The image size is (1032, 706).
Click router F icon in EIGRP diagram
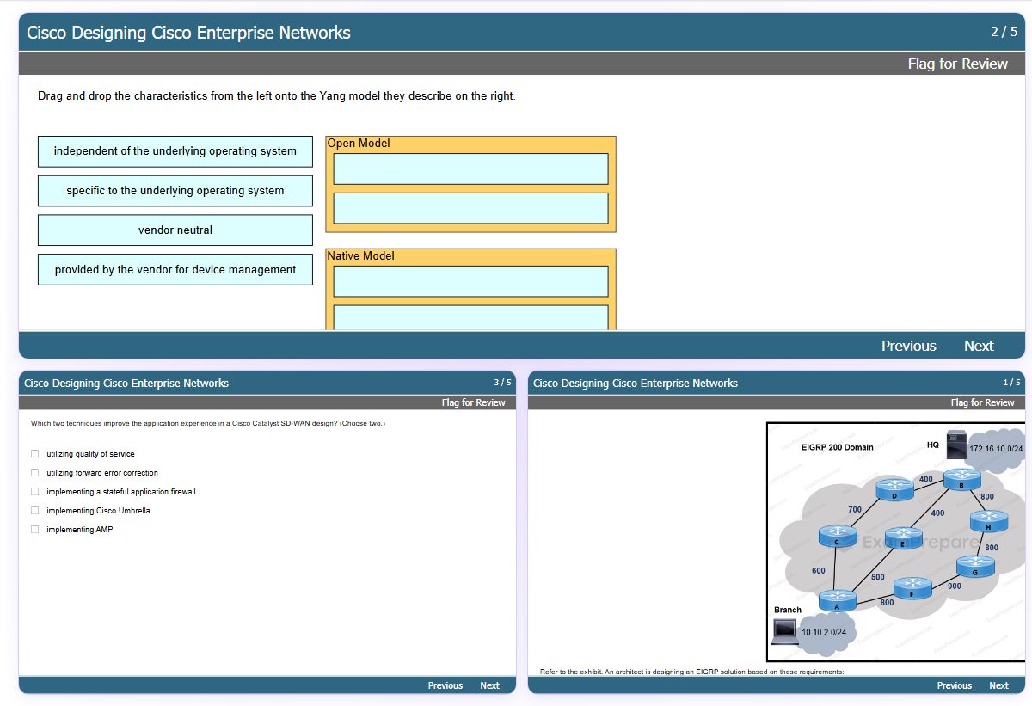[x=912, y=588]
